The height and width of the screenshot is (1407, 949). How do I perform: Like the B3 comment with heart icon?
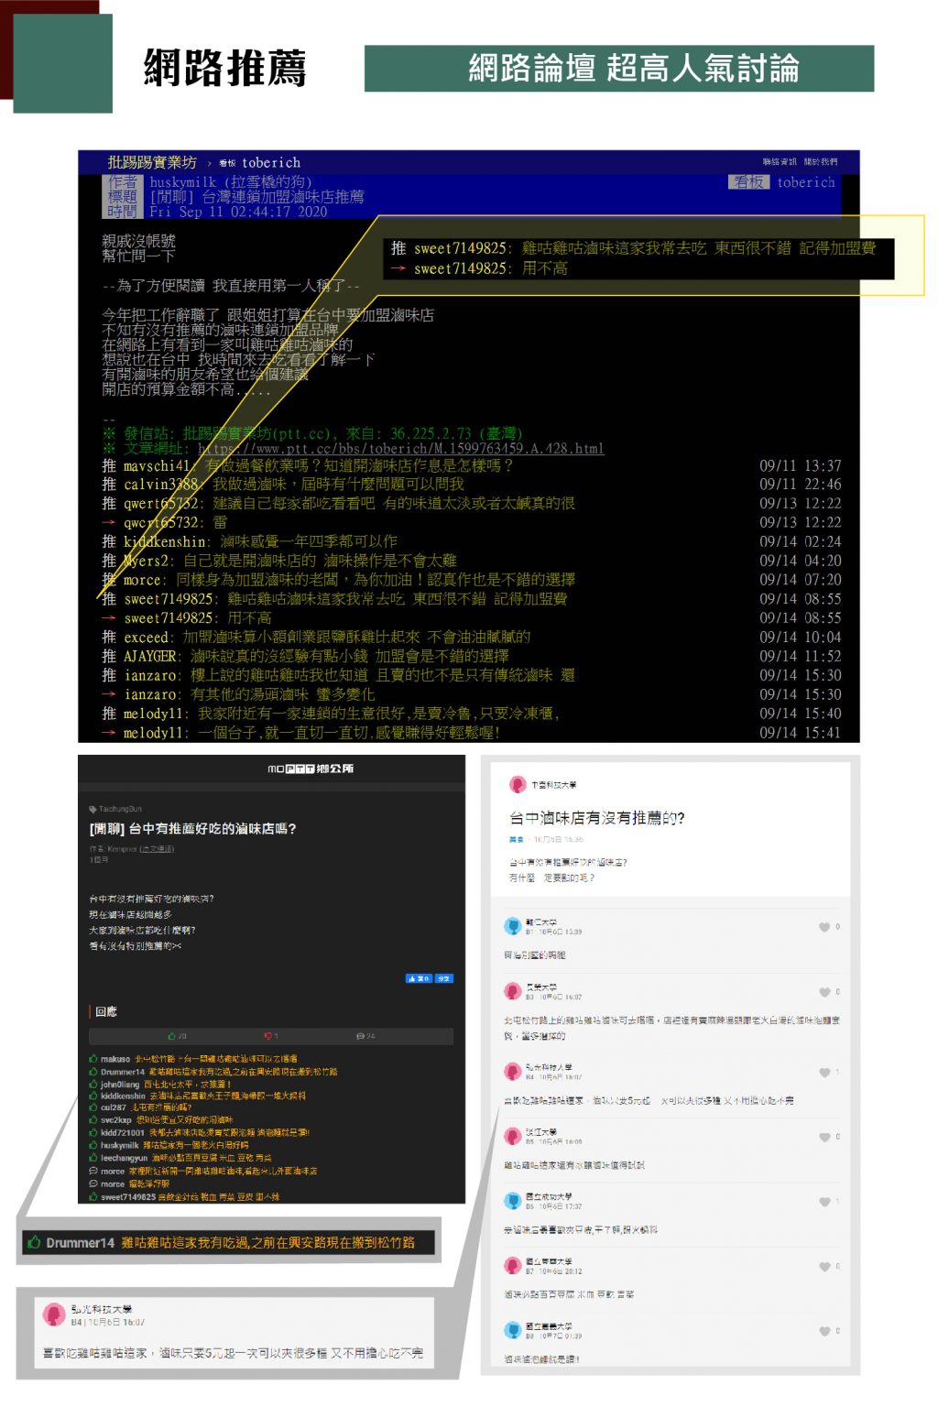(x=824, y=992)
